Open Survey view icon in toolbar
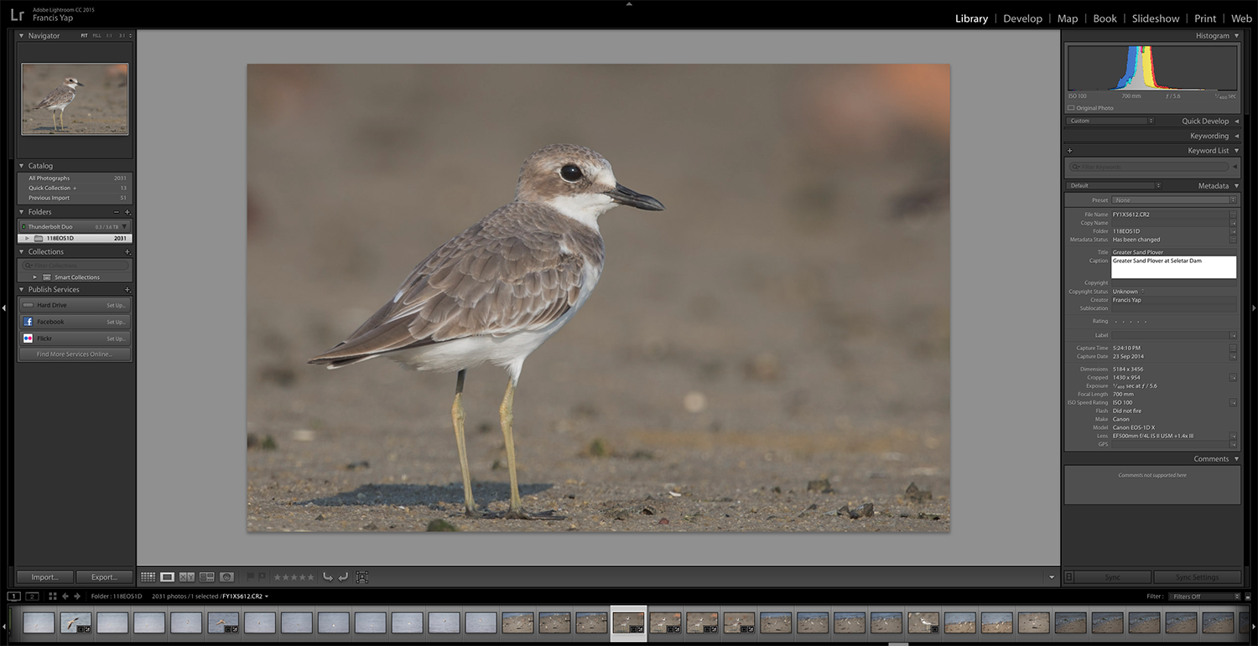Image resolution: width=1258 pixels, height=646 pixels. 206,577
